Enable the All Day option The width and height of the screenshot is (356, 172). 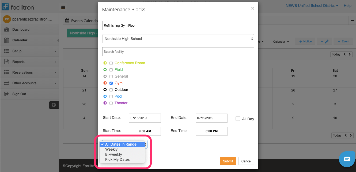238,118
